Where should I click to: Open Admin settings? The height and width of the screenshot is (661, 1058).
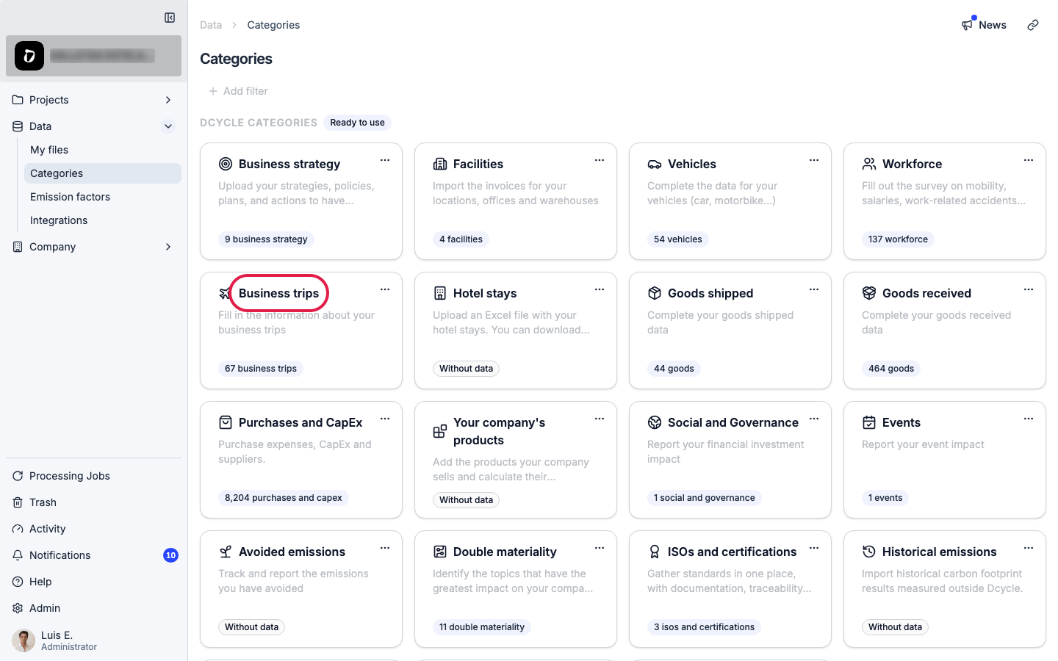pos(93,608)
